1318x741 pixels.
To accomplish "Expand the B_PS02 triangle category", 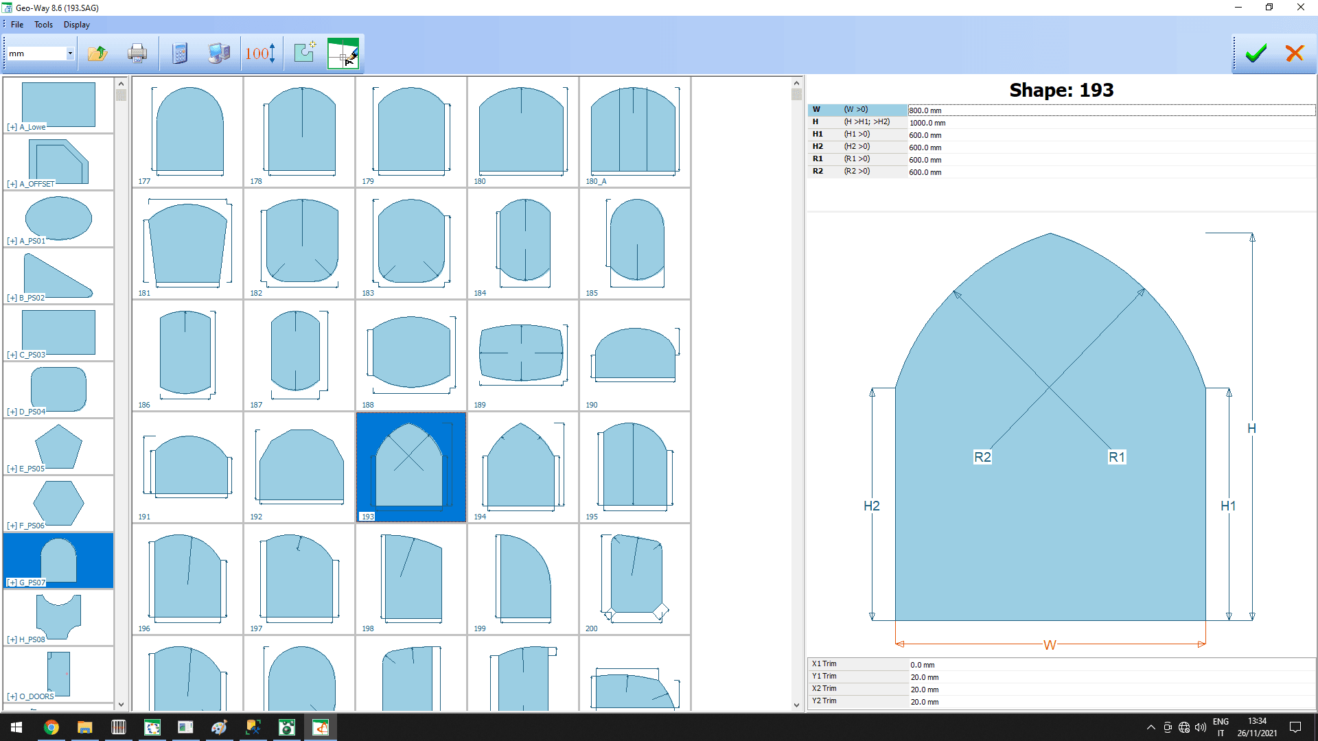I will (x=12, y=298).
